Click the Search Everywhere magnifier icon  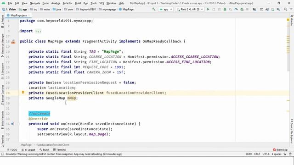point(285,9)
